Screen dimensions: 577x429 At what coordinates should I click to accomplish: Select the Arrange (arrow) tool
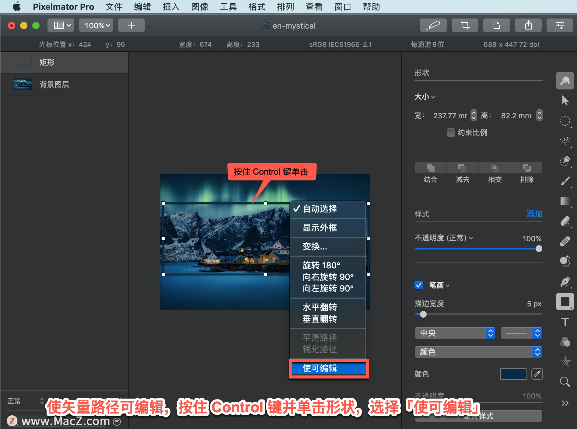[565, 100]
